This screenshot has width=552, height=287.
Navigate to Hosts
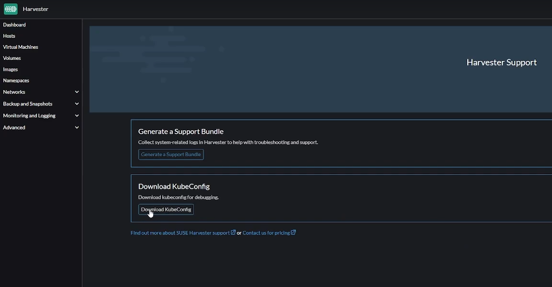(x=9, y=36)
